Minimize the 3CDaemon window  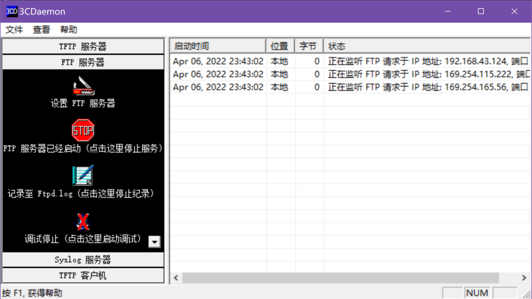point(448,11)
